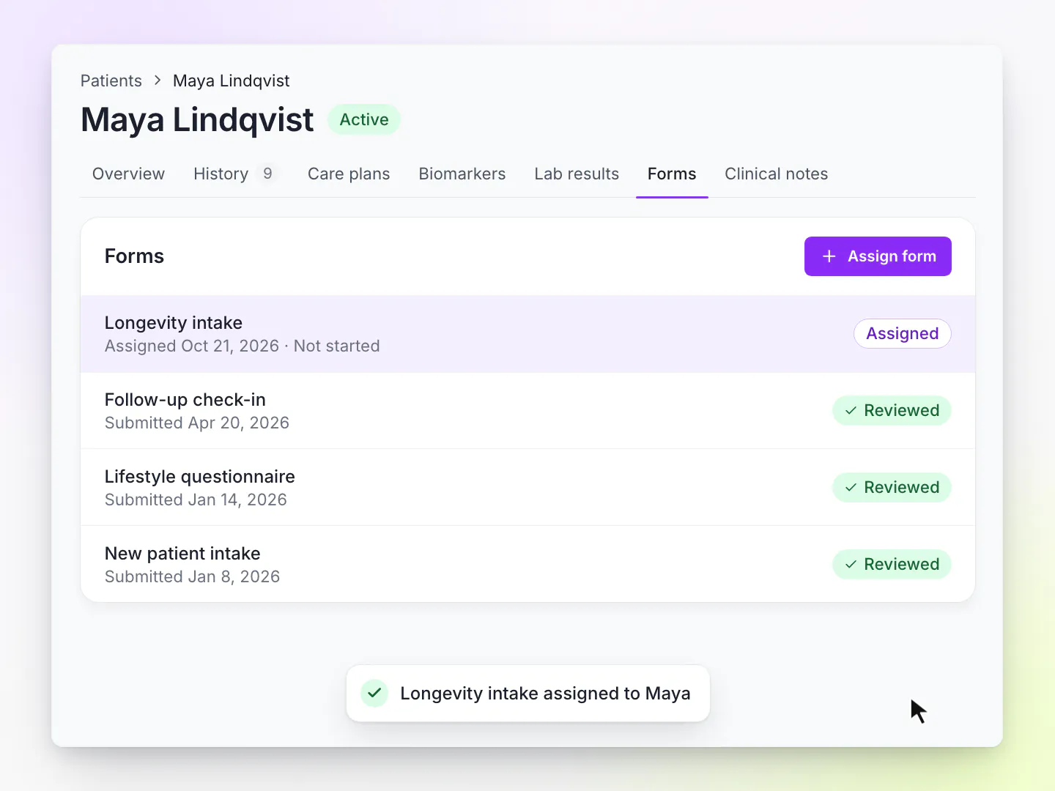The image size is (1055, 791).
Task: Click the Active status badge
Action: [x=364, y=119]
